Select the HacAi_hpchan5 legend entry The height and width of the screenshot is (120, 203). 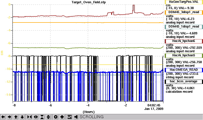pyautogui.click(x=184, y=56)
